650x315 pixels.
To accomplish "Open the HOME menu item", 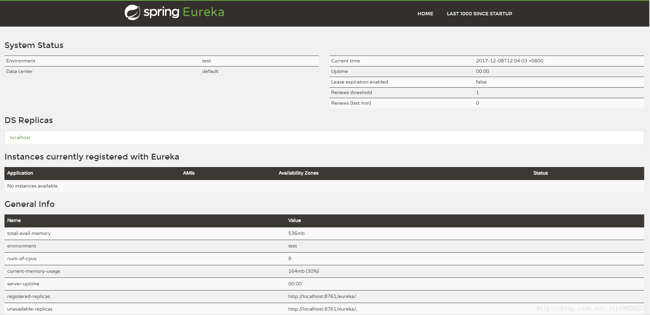I will (x=425, y=14).
